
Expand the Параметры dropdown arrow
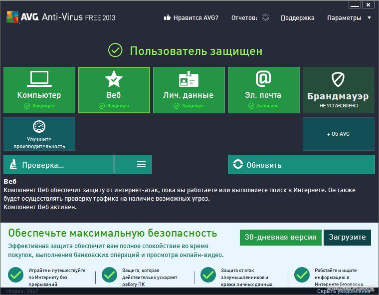pos(369,18)
